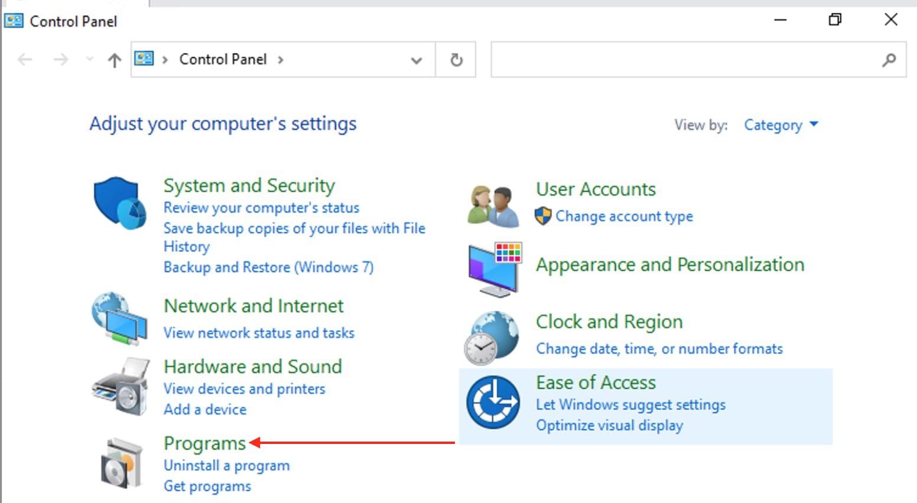Open the View by Category dropdown
This screenshot has width=917, height=503.
781,125
